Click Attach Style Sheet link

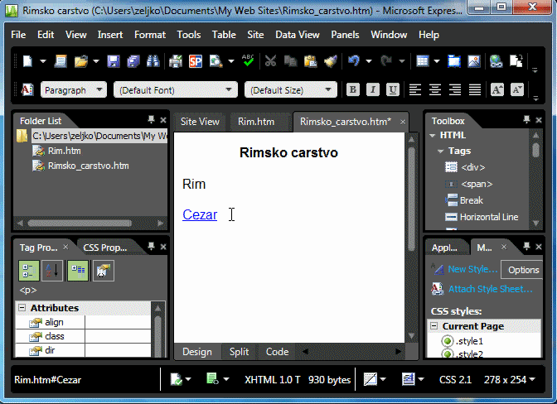point(490,289)
